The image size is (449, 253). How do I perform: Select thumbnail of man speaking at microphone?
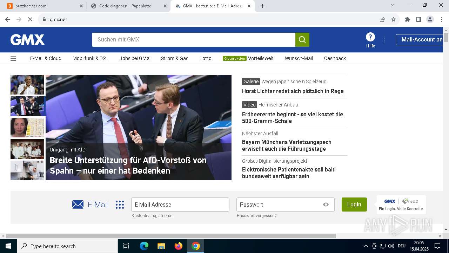coord(27,85)
